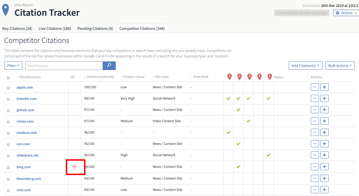Add bloomberg.com citation with plus button
The image size is (359, 196).
[325, 178]
